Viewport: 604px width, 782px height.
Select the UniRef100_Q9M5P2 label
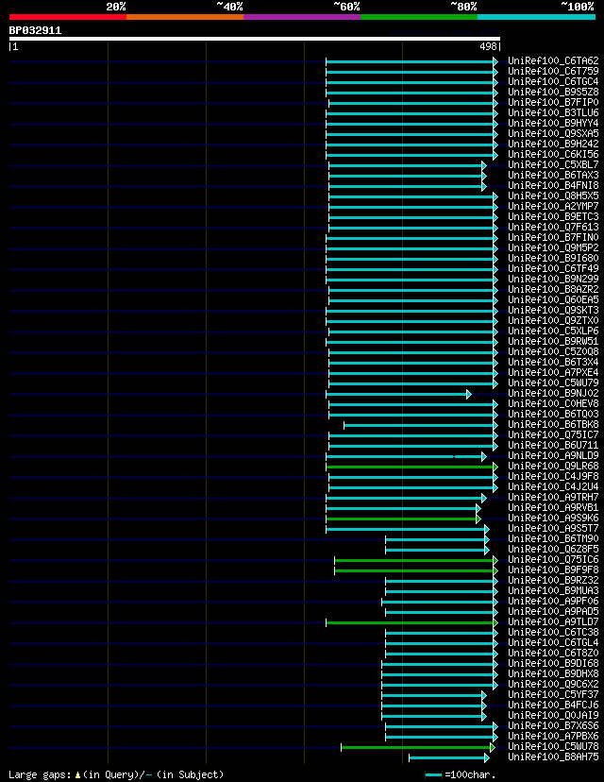553,247
